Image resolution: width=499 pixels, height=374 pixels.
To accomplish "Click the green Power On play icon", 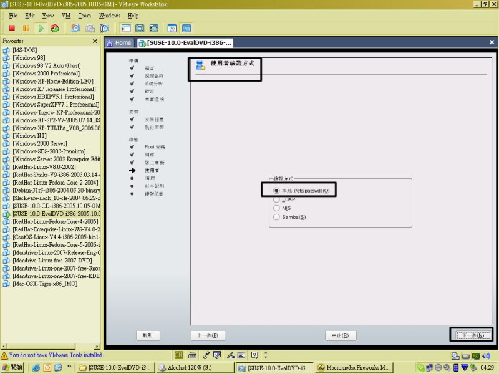I will pyautogui.click(x=41, y=28).
